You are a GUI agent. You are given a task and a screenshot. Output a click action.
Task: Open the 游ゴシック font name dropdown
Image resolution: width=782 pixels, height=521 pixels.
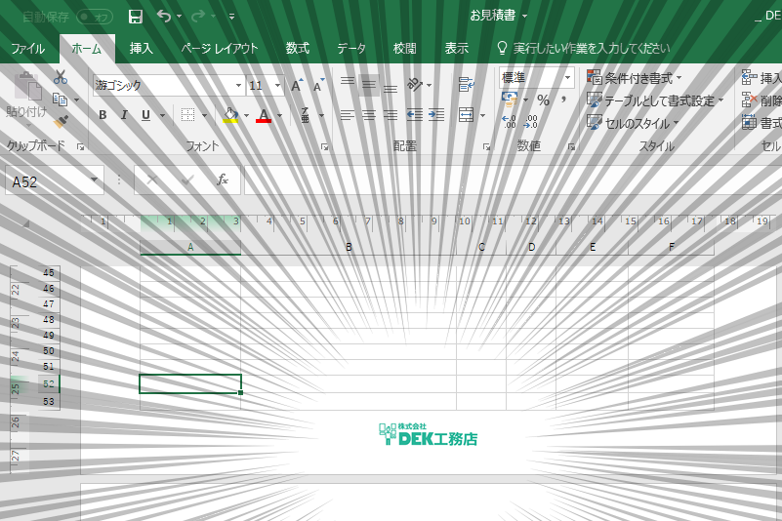coord(238,85)
